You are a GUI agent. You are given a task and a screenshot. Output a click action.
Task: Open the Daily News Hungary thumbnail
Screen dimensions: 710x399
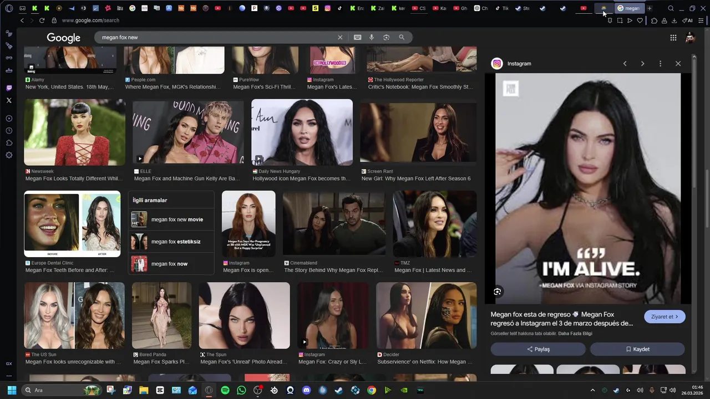(x=302, y=132)
